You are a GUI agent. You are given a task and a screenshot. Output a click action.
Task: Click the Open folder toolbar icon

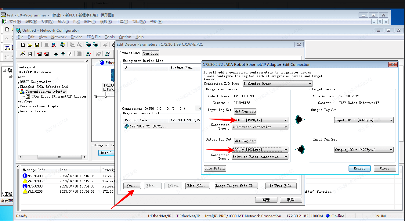coord(30,45)
